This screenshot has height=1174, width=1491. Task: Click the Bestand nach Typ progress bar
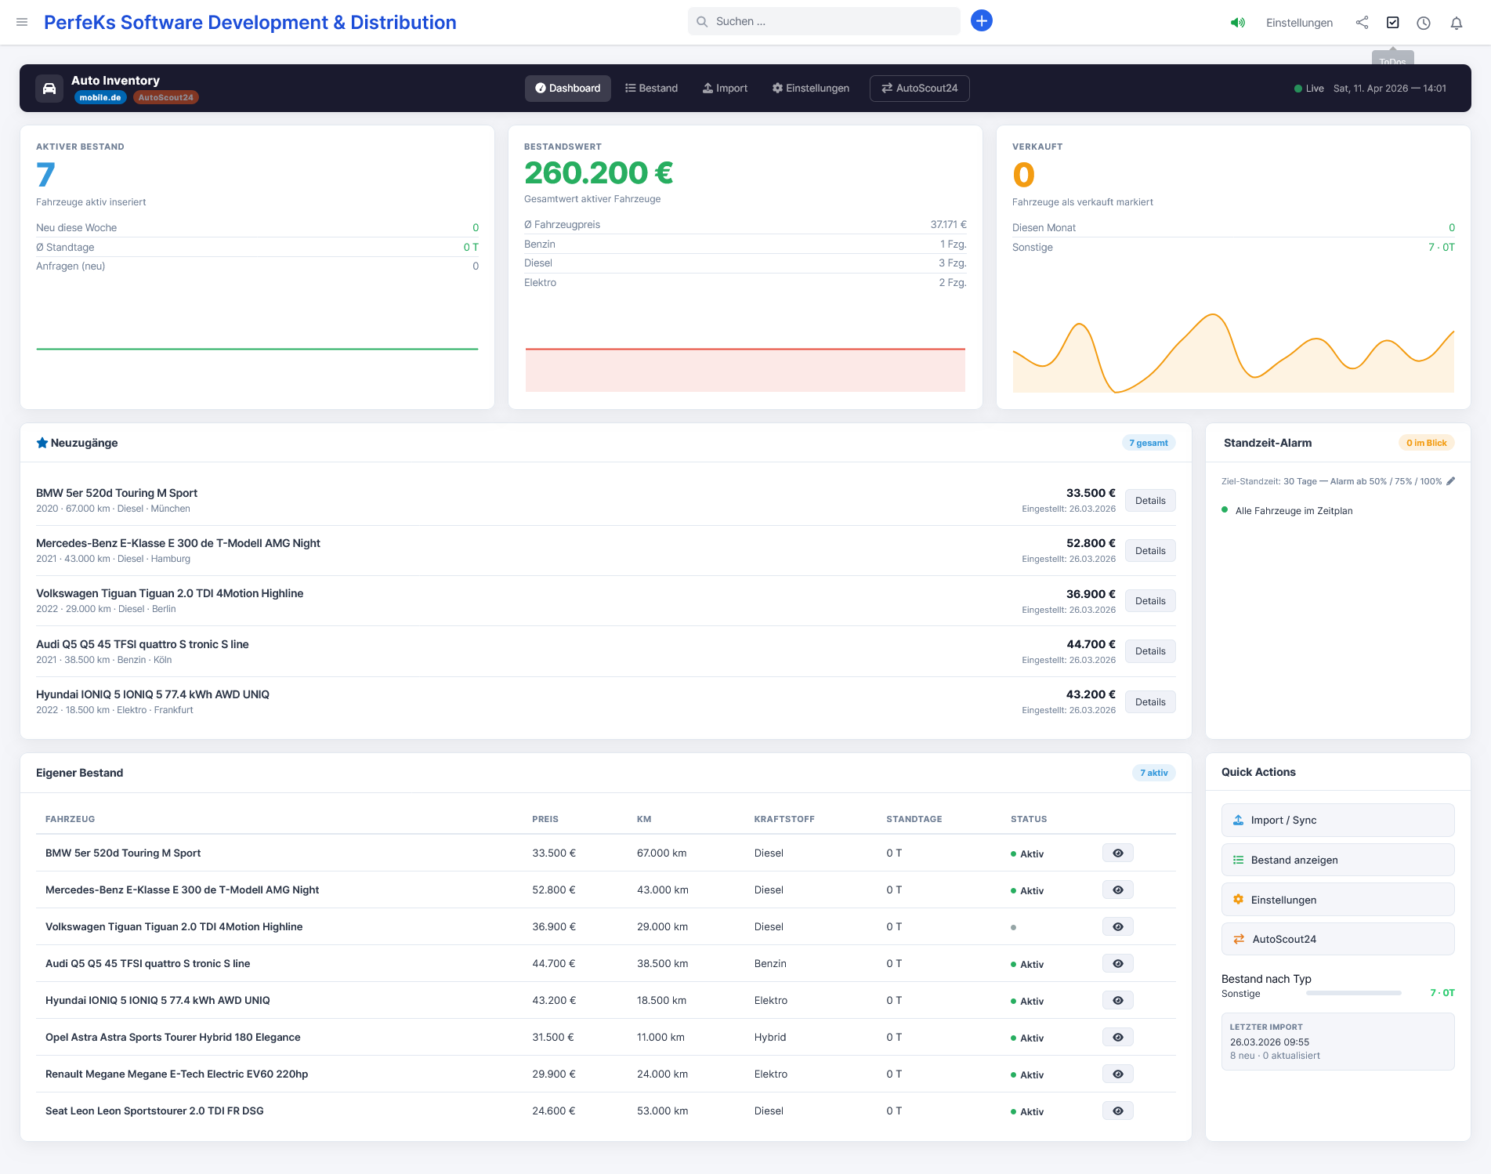pos(1353,993)
